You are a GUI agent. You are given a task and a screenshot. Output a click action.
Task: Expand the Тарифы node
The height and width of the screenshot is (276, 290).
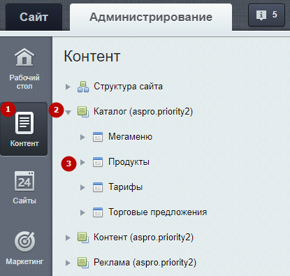(82, 188)
